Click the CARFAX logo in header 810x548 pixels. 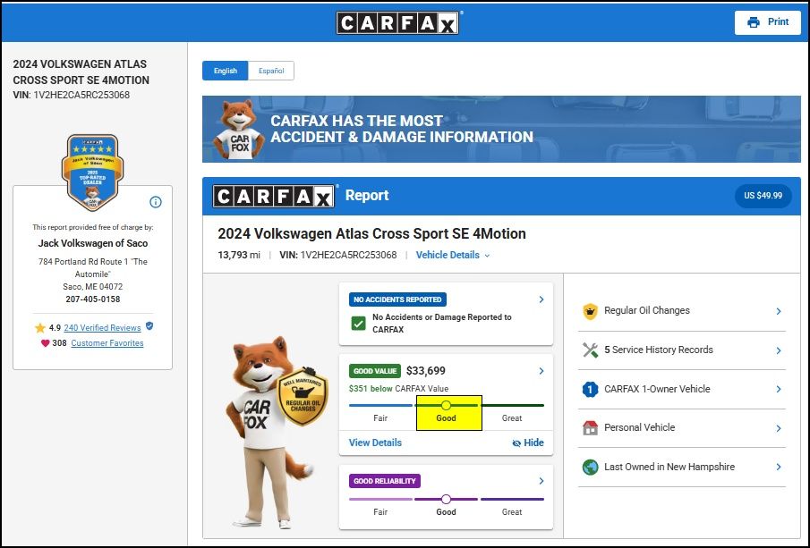pyautogui.click(x=397, y=22)
